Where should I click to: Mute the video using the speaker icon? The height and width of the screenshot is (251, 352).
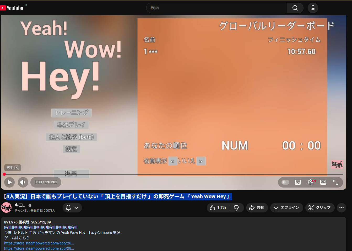tap(23, 182)
